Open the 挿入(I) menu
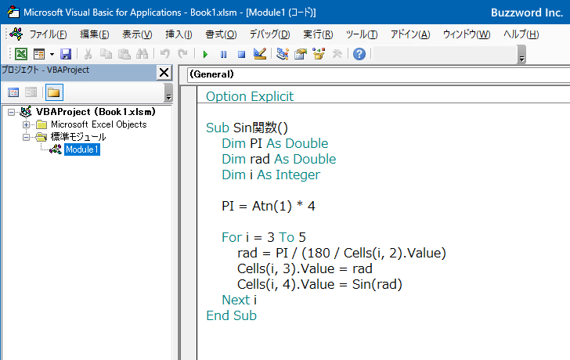Screen dimensions: 570x360 click(x=179, y=34)
